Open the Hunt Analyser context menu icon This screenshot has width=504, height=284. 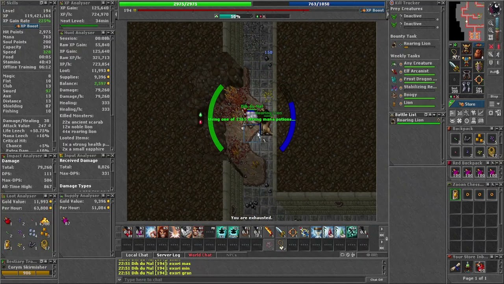103,33
